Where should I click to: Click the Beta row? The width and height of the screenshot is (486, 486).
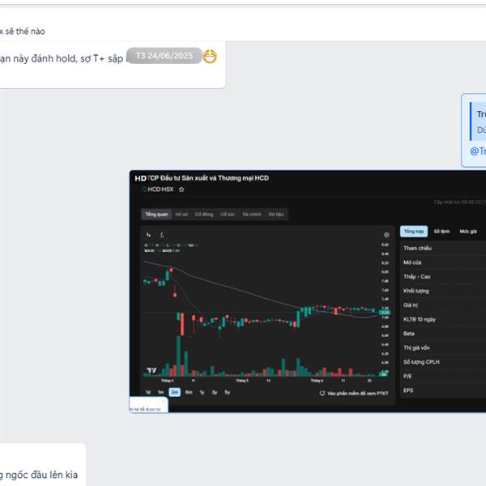pyautogui.click(x=443, y=334)
